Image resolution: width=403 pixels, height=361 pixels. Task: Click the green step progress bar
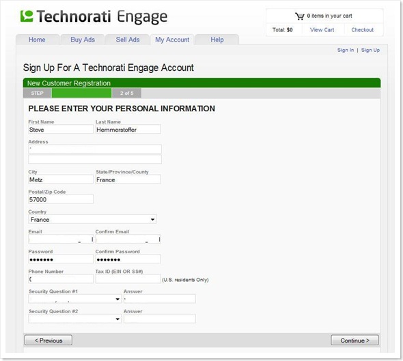click(81, 93)
